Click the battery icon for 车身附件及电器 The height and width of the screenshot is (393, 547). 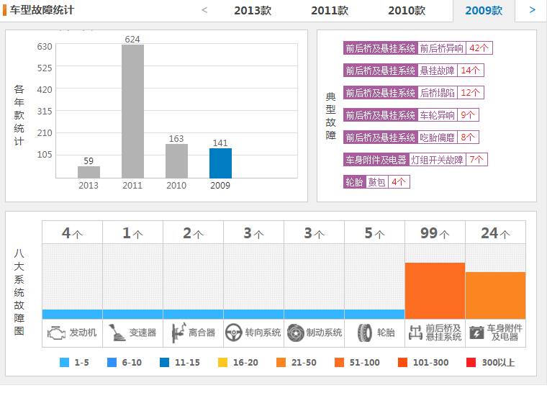tap(476, 333)
